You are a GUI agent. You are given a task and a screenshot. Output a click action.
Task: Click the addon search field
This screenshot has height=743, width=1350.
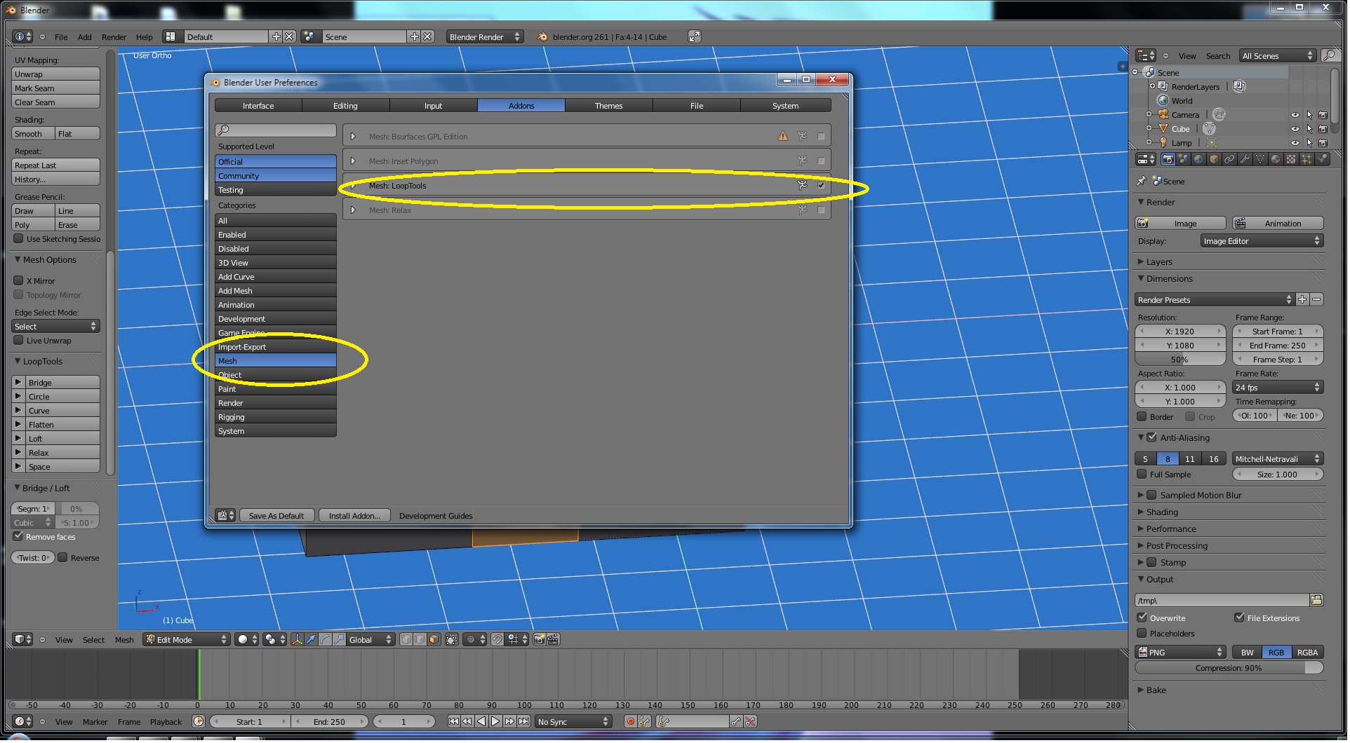pyautogui.click(x=276, y=130)
